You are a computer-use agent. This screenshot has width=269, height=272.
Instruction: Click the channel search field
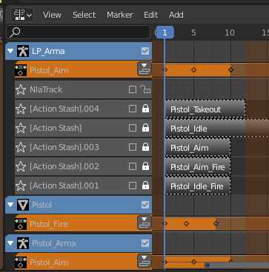click(78, 33)
